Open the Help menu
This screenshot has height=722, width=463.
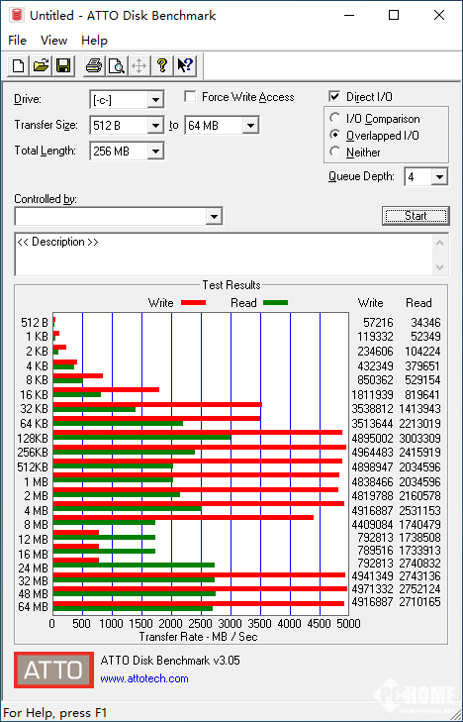pos(94,41)
